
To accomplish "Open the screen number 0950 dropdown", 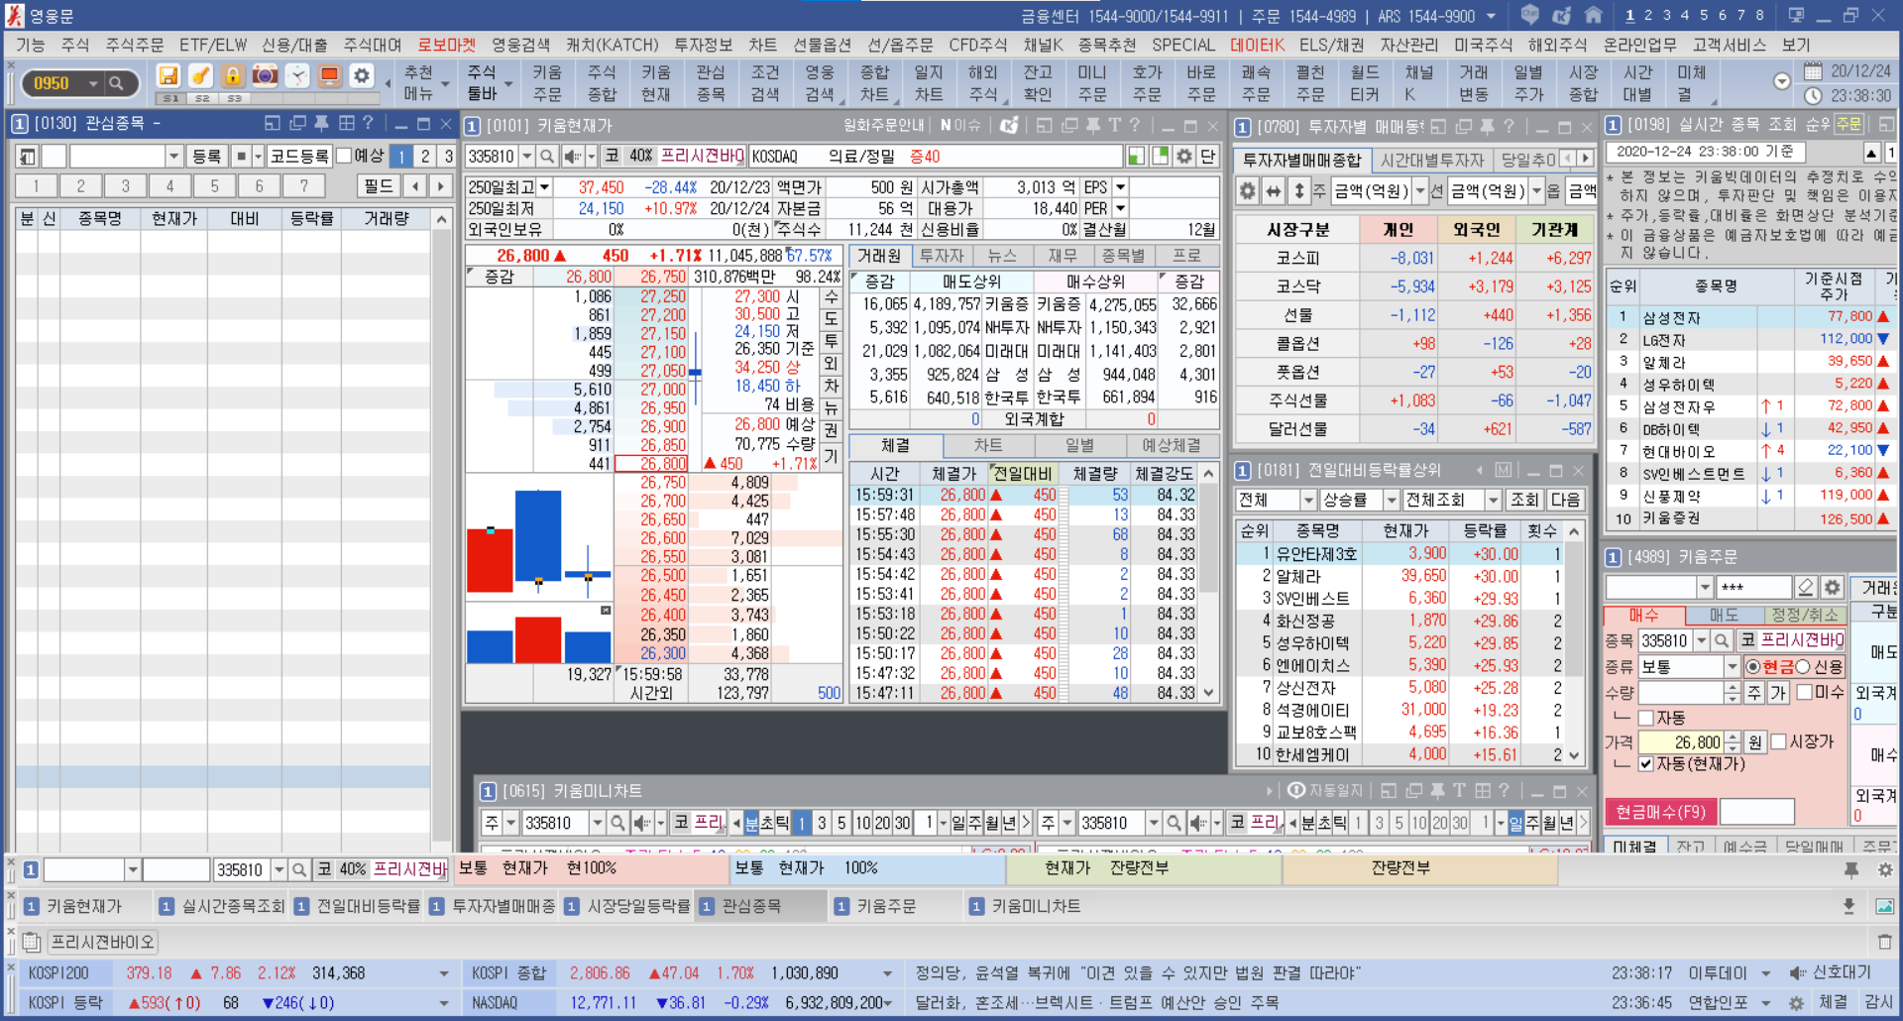I will (93, 83).
